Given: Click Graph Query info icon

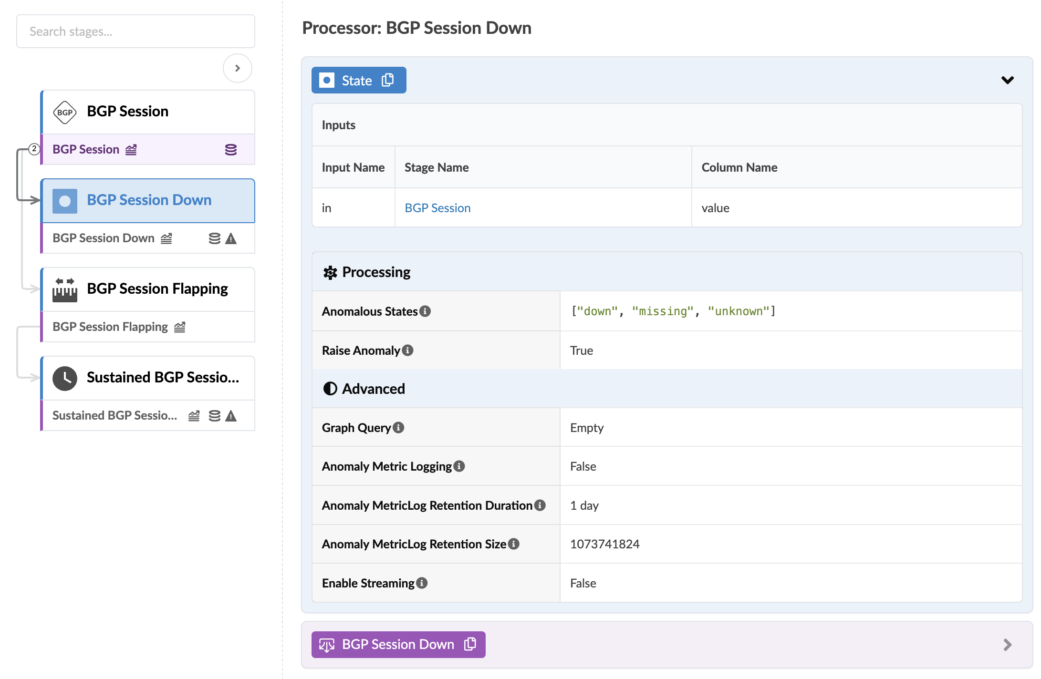Looking at the screenshot, I should tap(398, 428).
